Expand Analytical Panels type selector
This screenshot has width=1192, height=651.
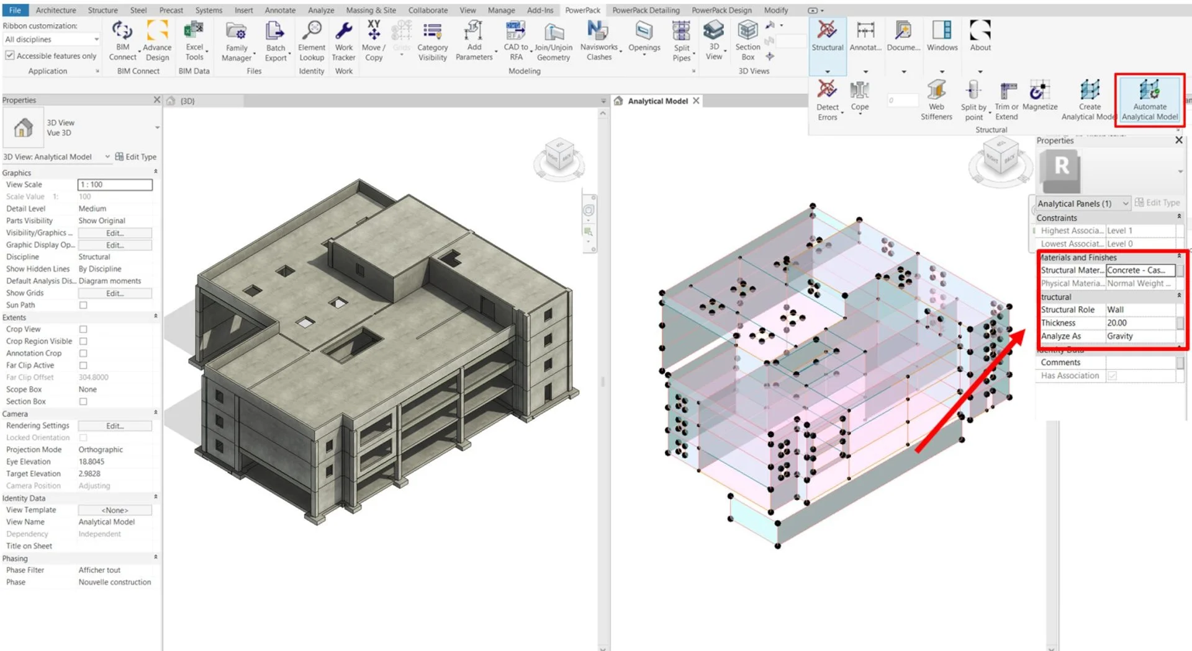[1082, 203]
